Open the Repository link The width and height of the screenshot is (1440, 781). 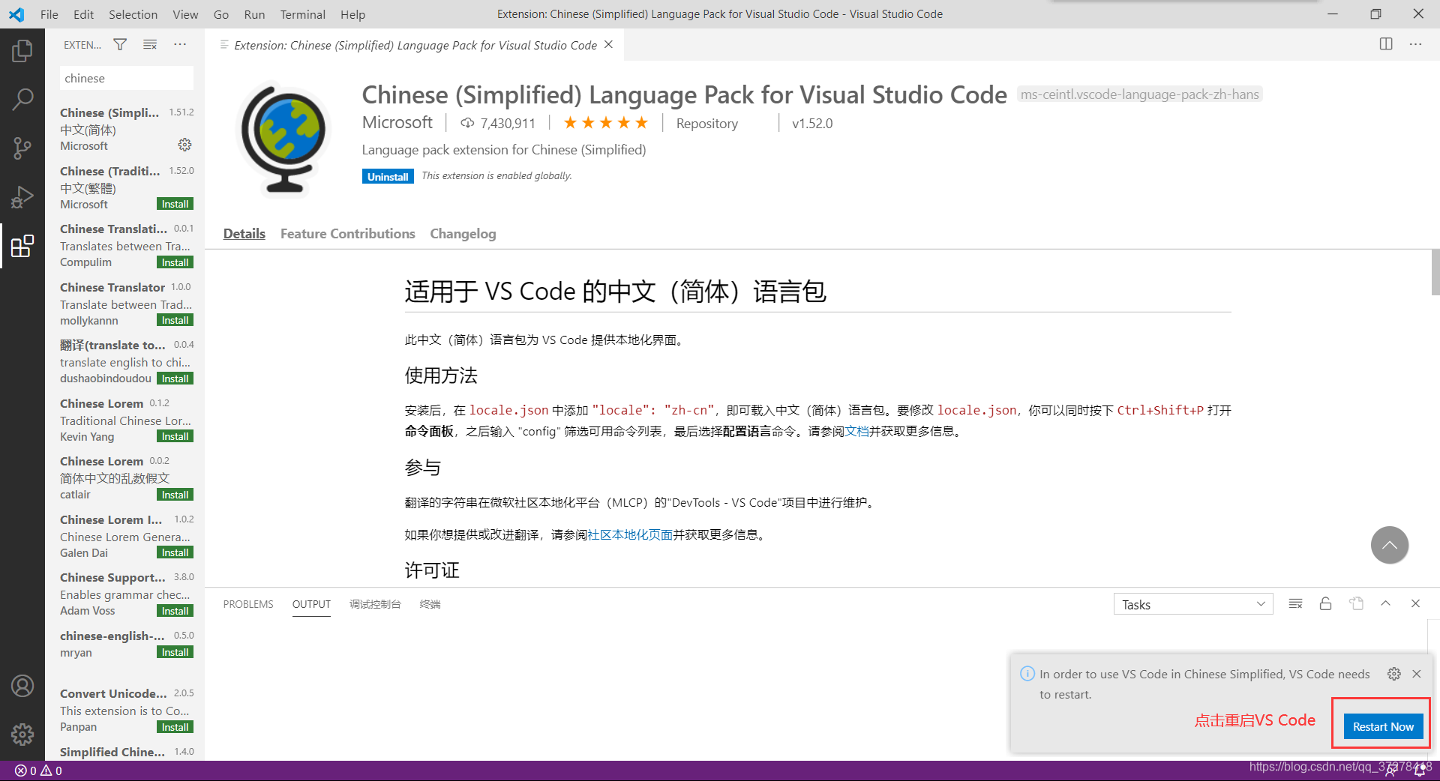coord(706,124)
